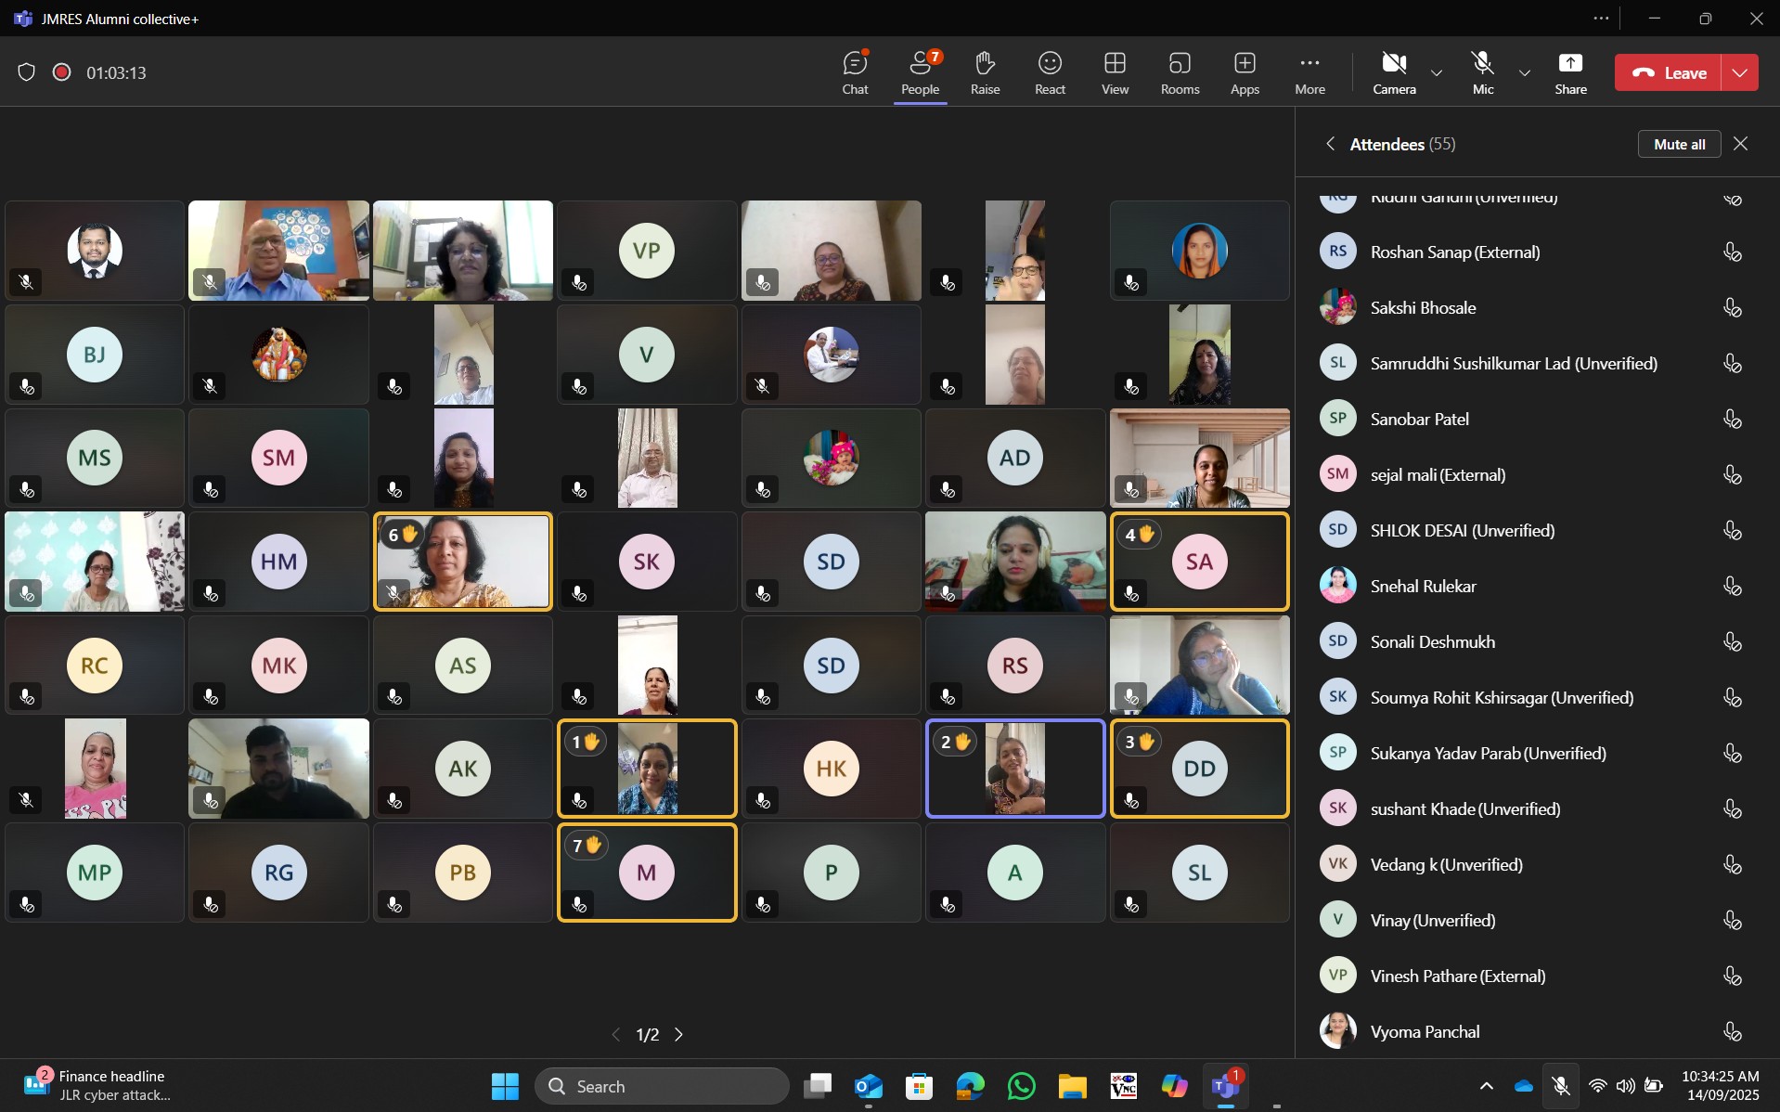Click the red Leave button
Screen dimensions: 1780x1112
[x=1669, y=72]
